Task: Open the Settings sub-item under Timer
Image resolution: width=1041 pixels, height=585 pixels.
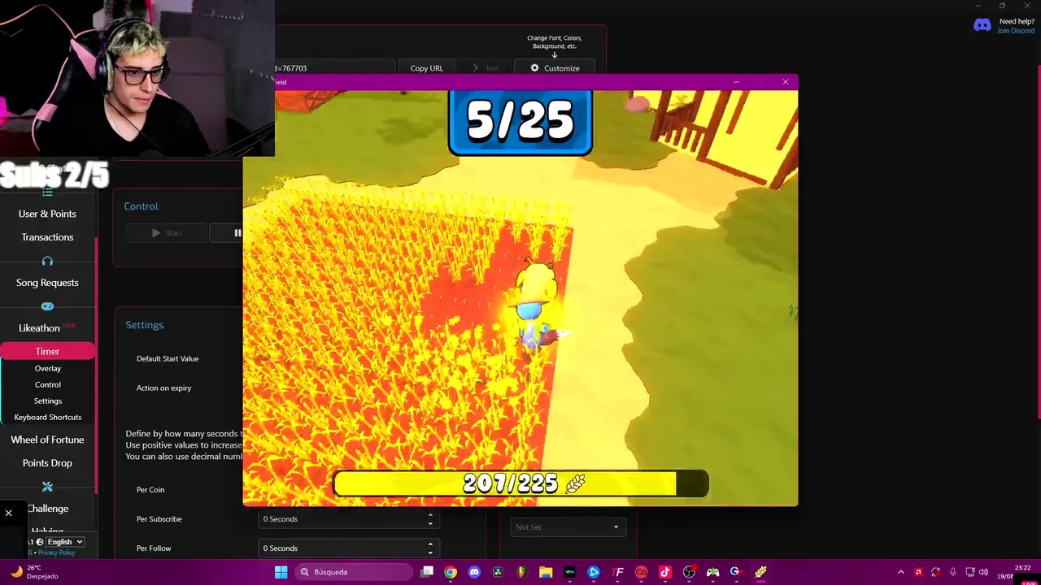Action: 48,401
